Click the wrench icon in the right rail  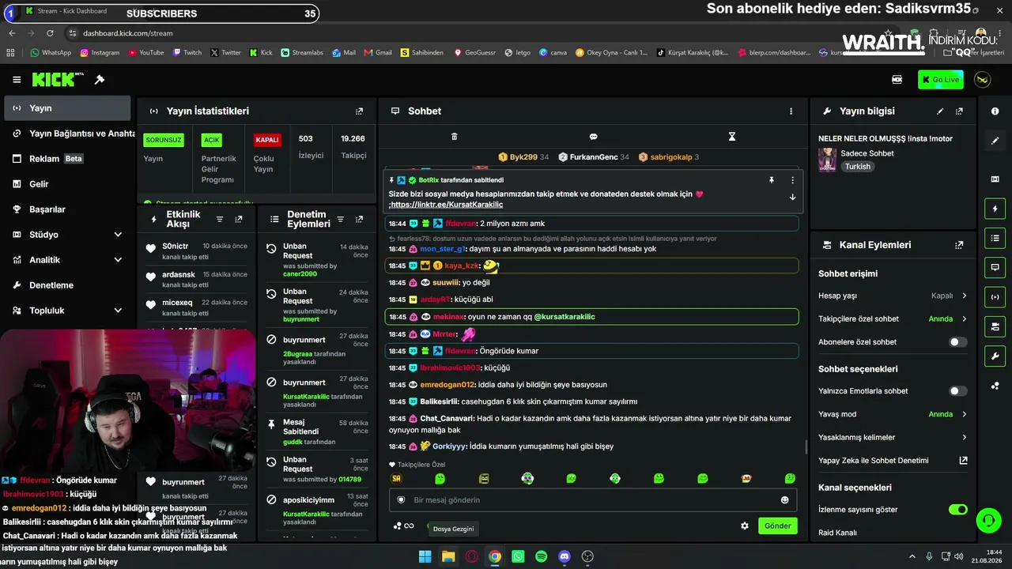pos(995,356)
